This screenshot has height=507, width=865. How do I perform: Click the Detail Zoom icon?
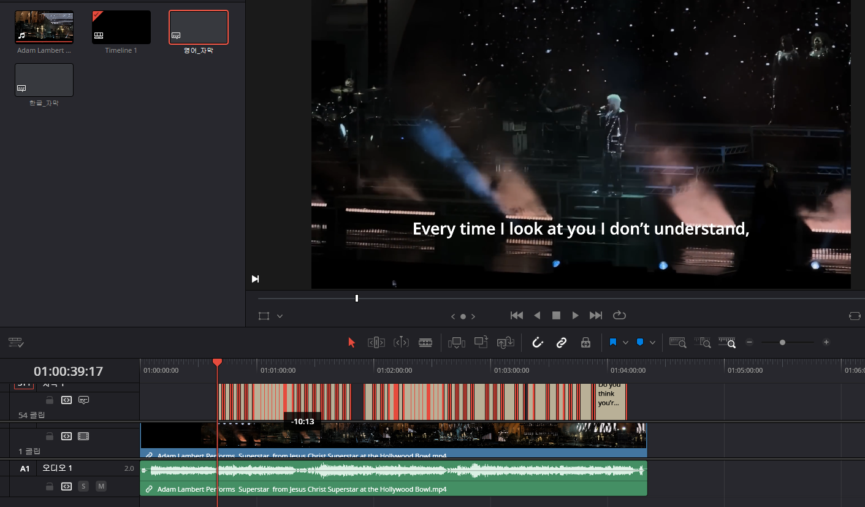[702, 343]
